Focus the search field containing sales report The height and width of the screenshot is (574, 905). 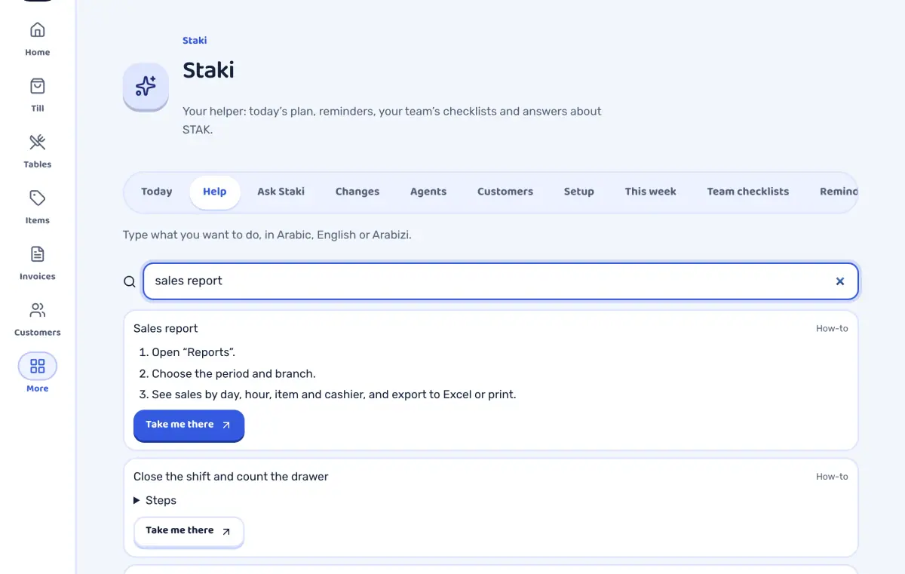pyautogui.click(x=501, y=281)
